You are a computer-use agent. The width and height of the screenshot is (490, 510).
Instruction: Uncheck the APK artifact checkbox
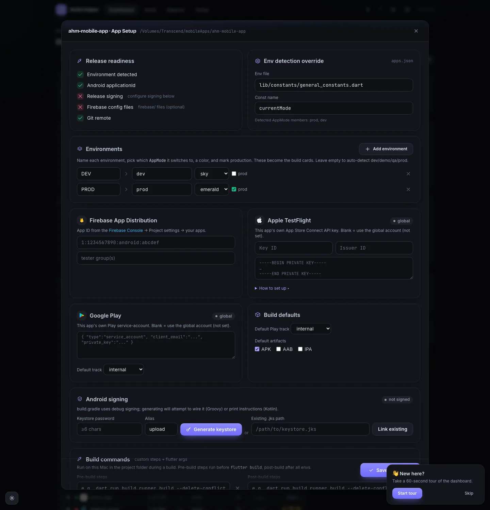(x=257, y=349)
